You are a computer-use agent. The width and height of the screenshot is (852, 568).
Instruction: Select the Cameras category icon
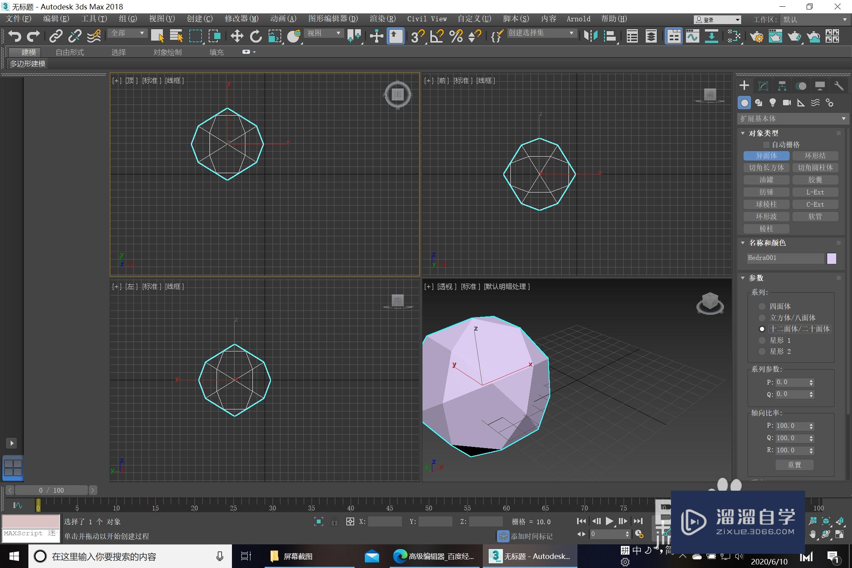[787, 103]
